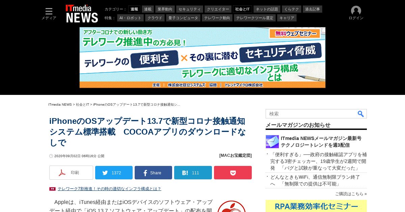Open the クラウド feature

tap(155, 18)
